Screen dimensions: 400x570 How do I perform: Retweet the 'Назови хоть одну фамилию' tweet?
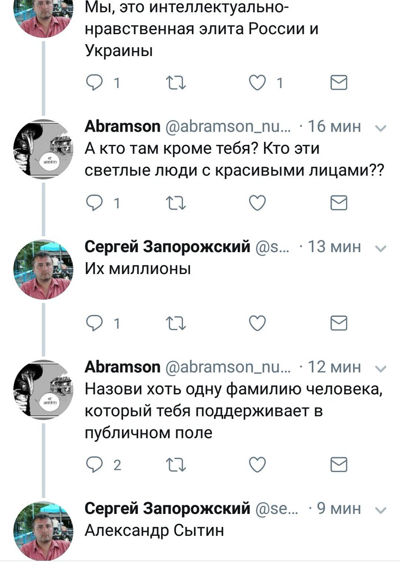click(x=177, y=464)
